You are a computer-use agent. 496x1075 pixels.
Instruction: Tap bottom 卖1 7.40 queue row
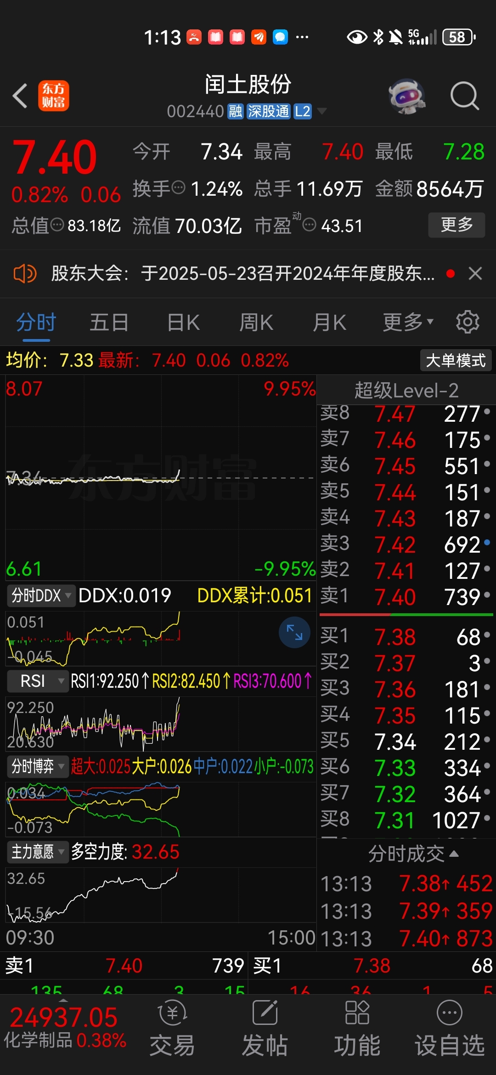pos(124,965)
